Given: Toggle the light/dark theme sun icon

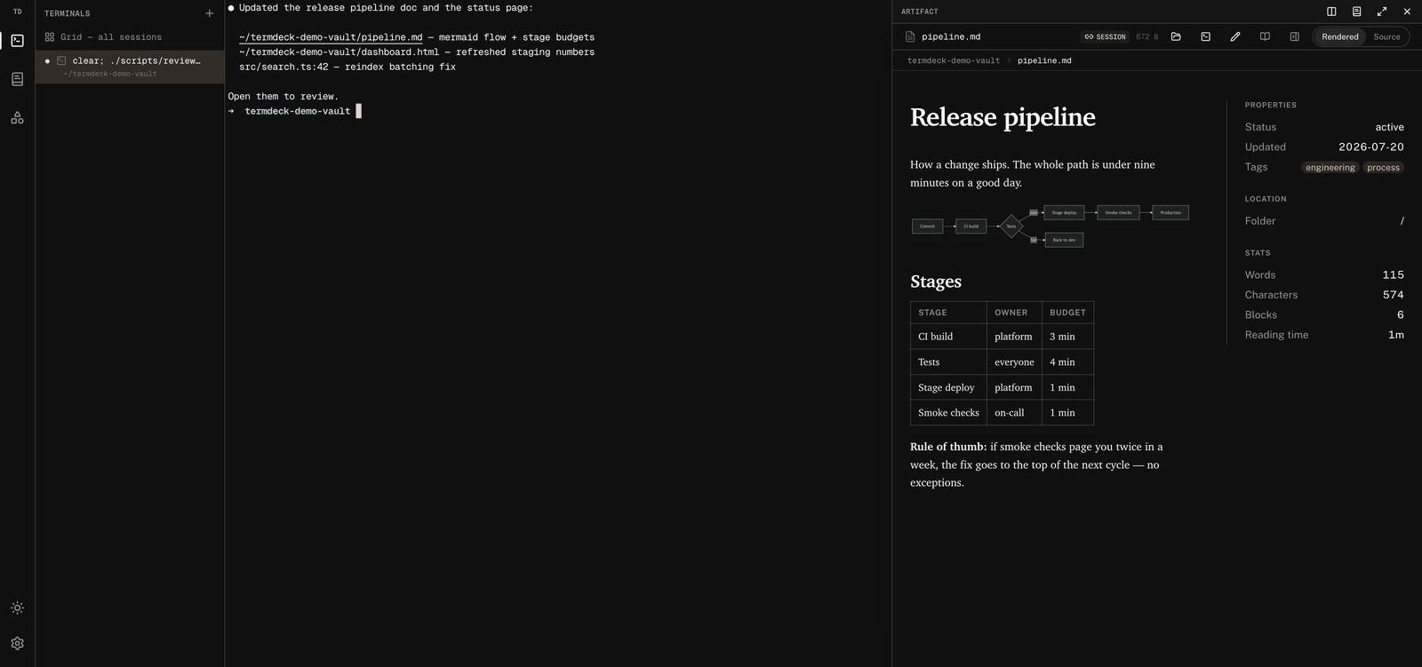Looking at the screenshot, I should click(17, 608).
